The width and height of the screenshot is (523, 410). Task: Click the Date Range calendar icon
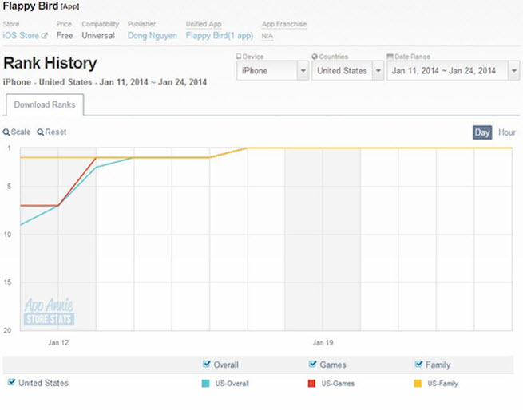(390, 57)
